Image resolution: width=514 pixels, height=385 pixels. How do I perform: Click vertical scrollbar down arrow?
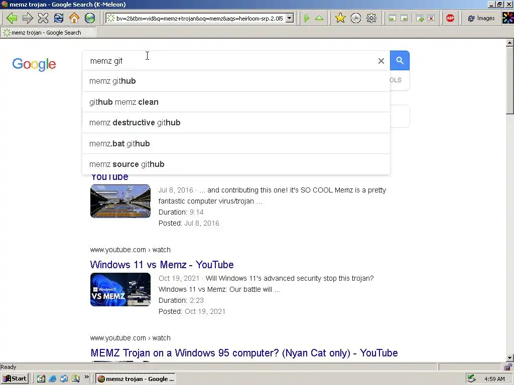[x=510, y=358]
